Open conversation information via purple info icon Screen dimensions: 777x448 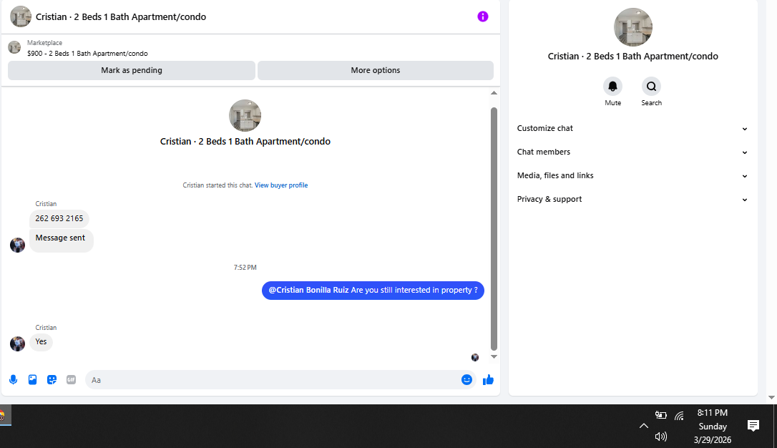[x=483, y=17]
